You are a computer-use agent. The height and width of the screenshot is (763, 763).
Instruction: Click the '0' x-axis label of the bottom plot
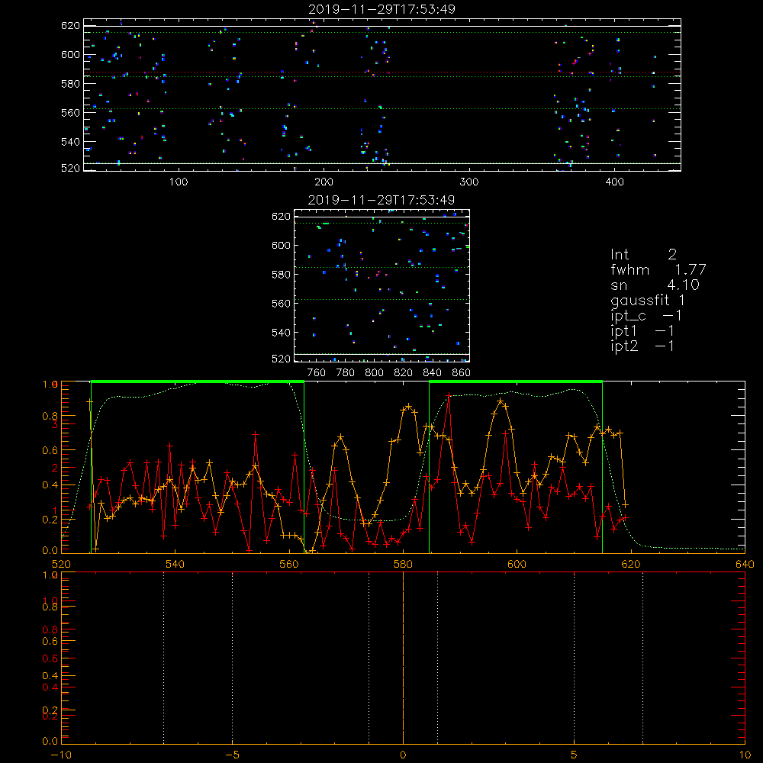point(403,755)
